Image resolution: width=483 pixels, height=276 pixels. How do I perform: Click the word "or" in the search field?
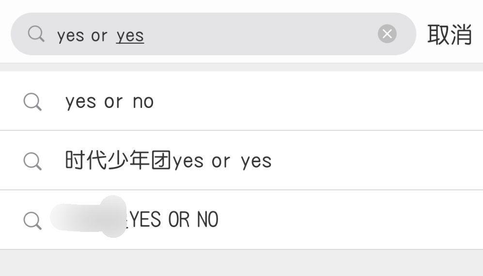tap(99, 35)
